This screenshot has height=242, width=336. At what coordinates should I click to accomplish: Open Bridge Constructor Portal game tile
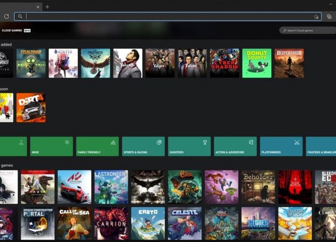38,223
